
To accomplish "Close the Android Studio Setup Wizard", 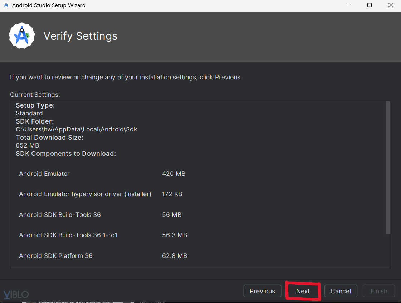I will [391, 5].
